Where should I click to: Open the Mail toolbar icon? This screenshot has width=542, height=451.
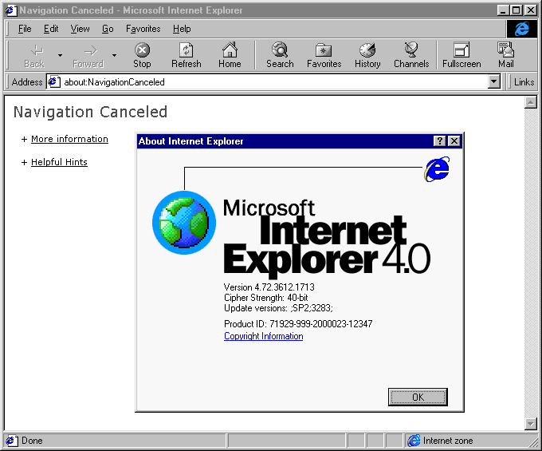point(505,49)
